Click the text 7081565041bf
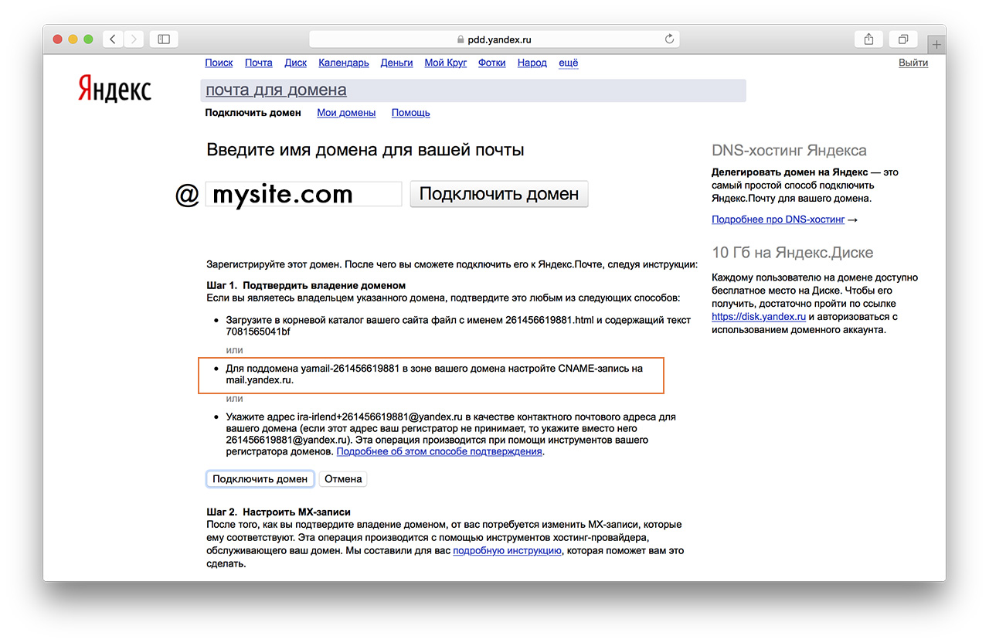 coord(258,332)
